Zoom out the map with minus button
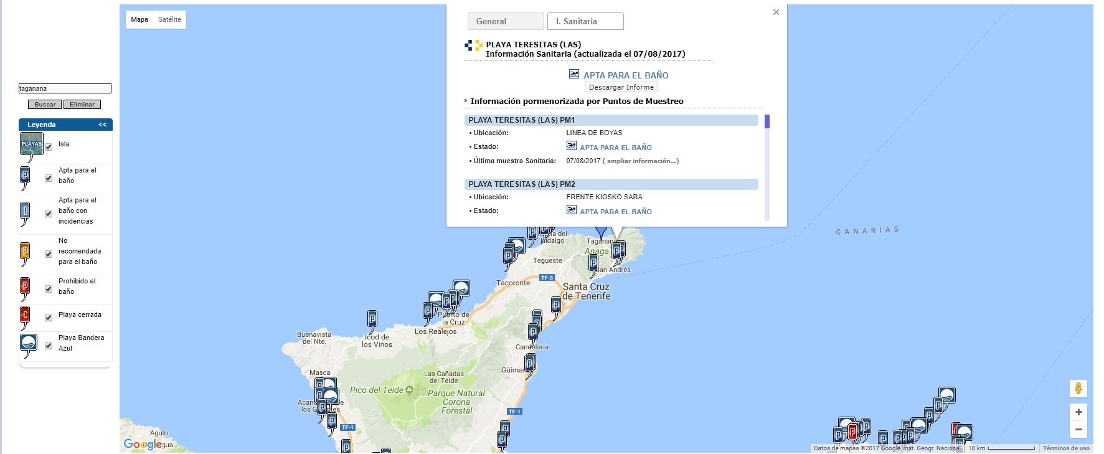Screen dimensions: 1104x454 point(1078,430)
